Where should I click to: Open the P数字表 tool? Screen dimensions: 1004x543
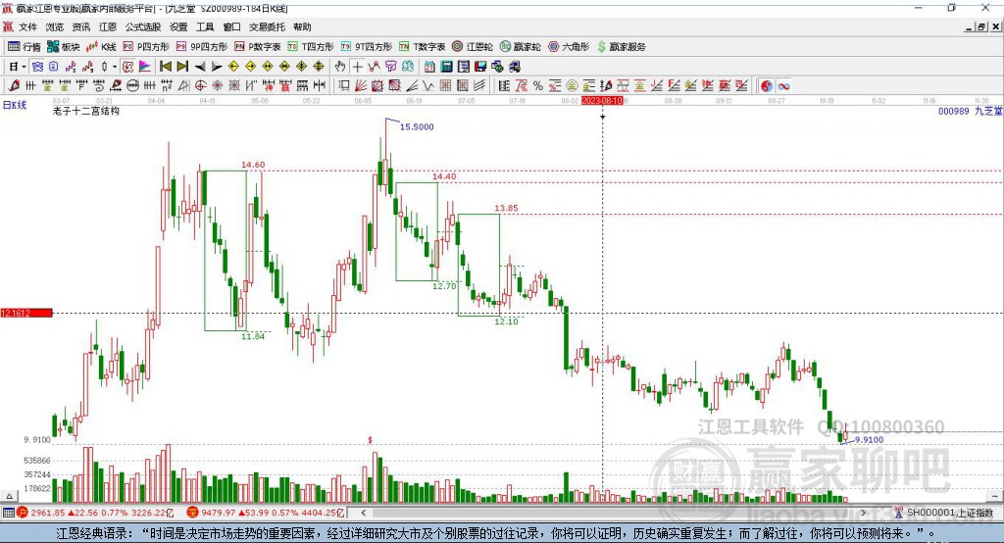tap(258, 47)
